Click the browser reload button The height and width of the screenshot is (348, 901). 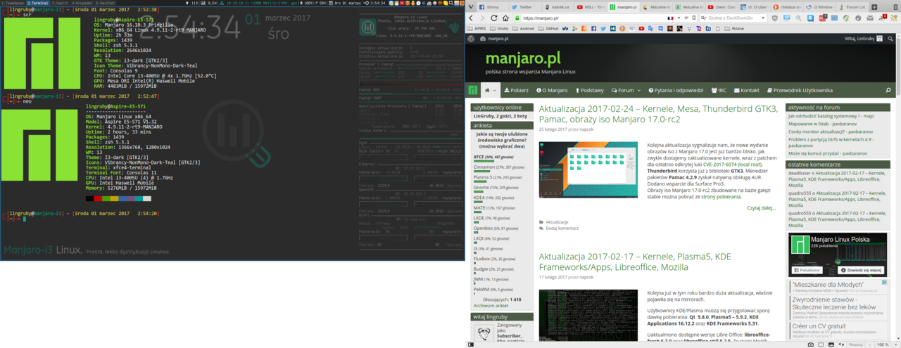coord(496,18)
